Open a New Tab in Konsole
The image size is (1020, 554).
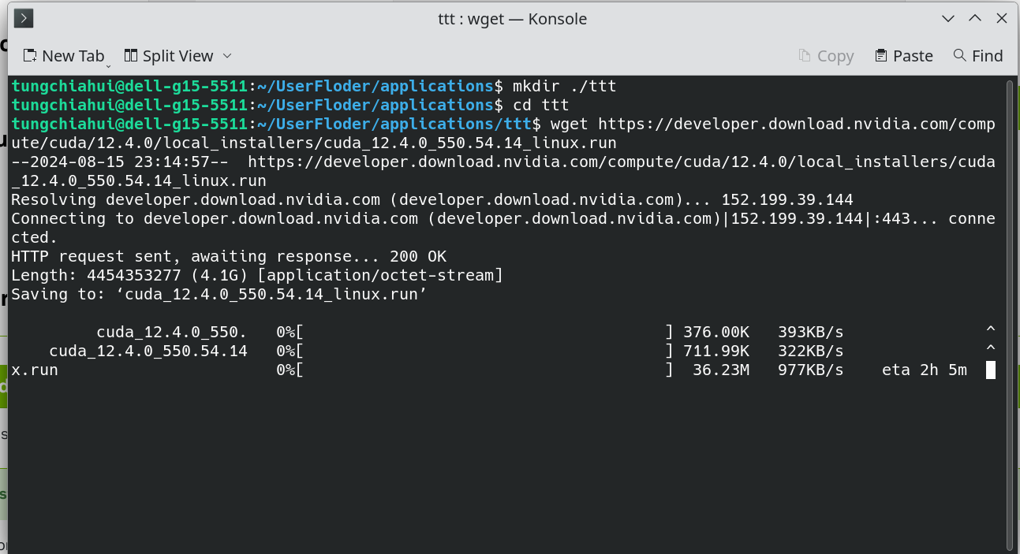63,56
